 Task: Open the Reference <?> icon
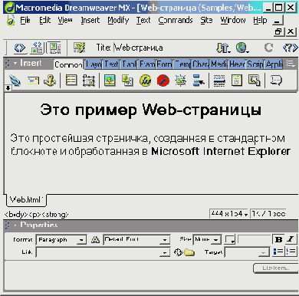[x=291, y=48]
